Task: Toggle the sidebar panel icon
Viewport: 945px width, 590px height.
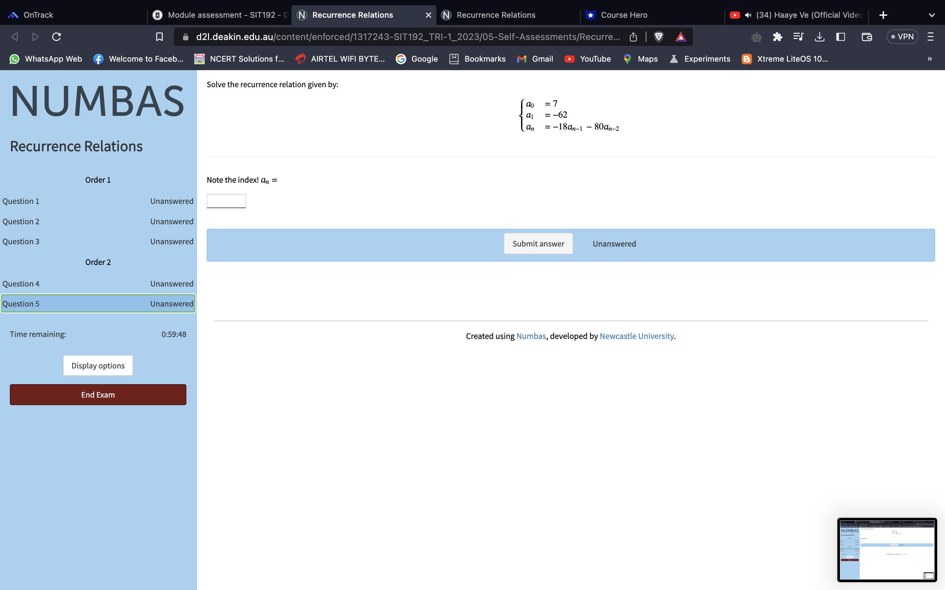Action: click(840, 37)
